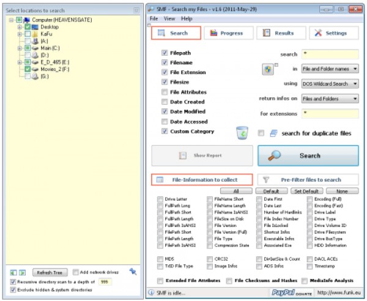Toggle Exclude hidden & system directories
The height and width of the screenshot is (301, 367).
(x=13, y=289)
